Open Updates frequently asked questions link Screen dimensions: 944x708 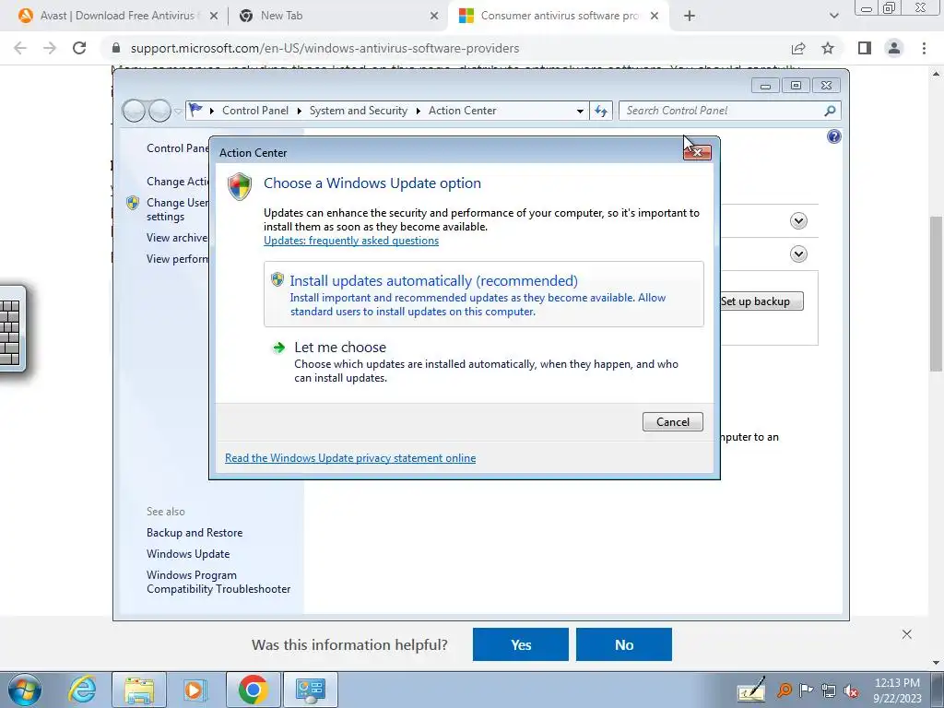(351, 241)
